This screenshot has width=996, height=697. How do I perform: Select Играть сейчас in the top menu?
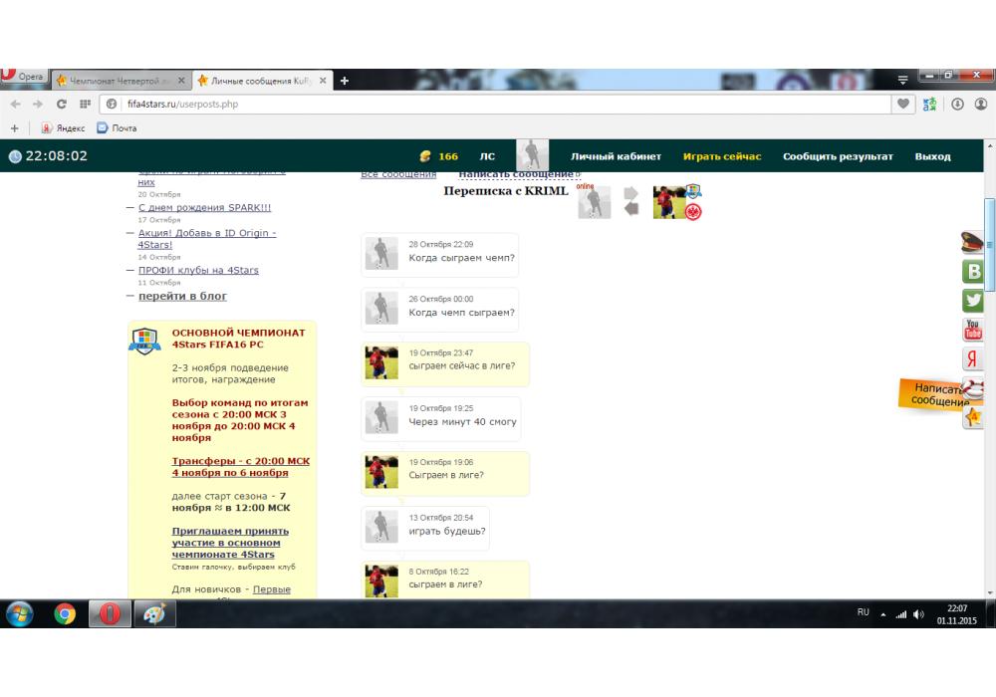[721, 156]
